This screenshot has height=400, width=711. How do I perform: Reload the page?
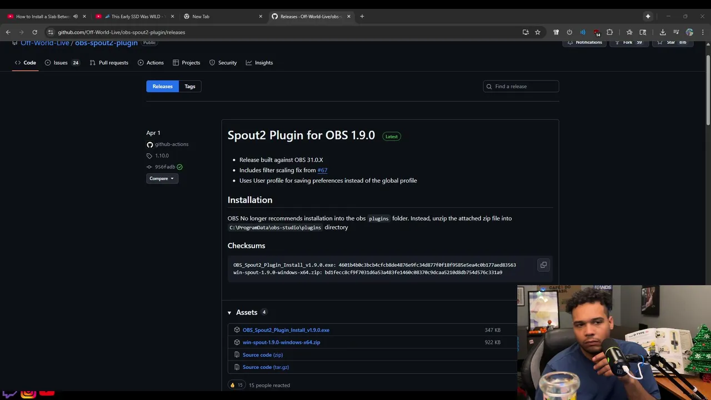click(34, 32)
